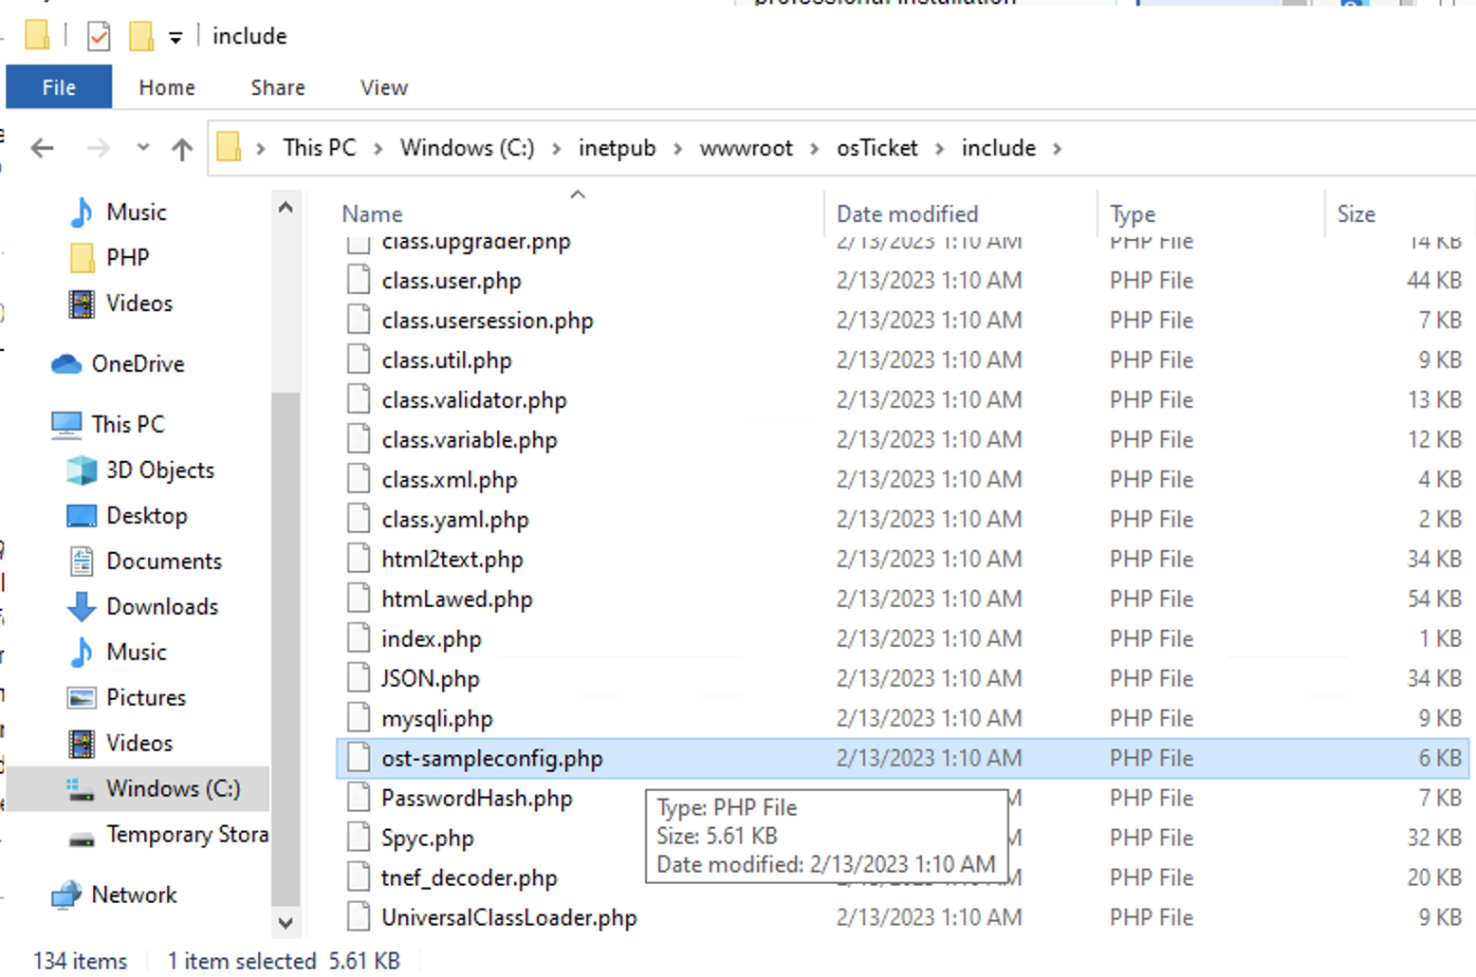Click the OneDrive cloud icon
The height and width of the screenshot is (977, 1476).
[66, 363]
